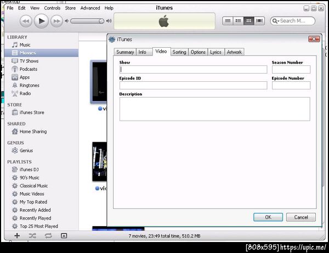Open the View menu
This screenshot has width=329, height=253.
(35, 8)
